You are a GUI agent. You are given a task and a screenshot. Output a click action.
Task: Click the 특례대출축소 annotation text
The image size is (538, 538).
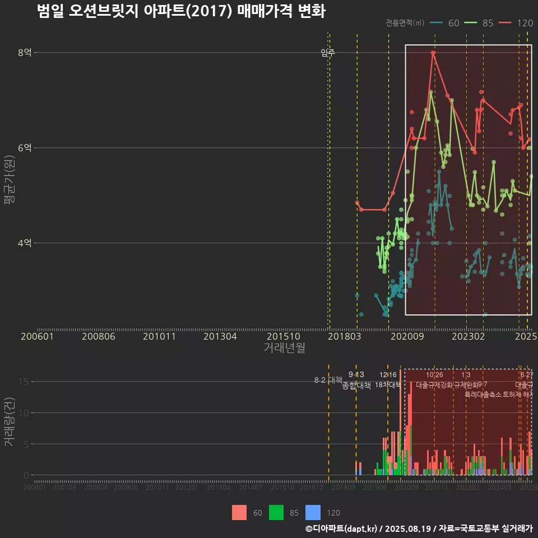click(483, 395)
